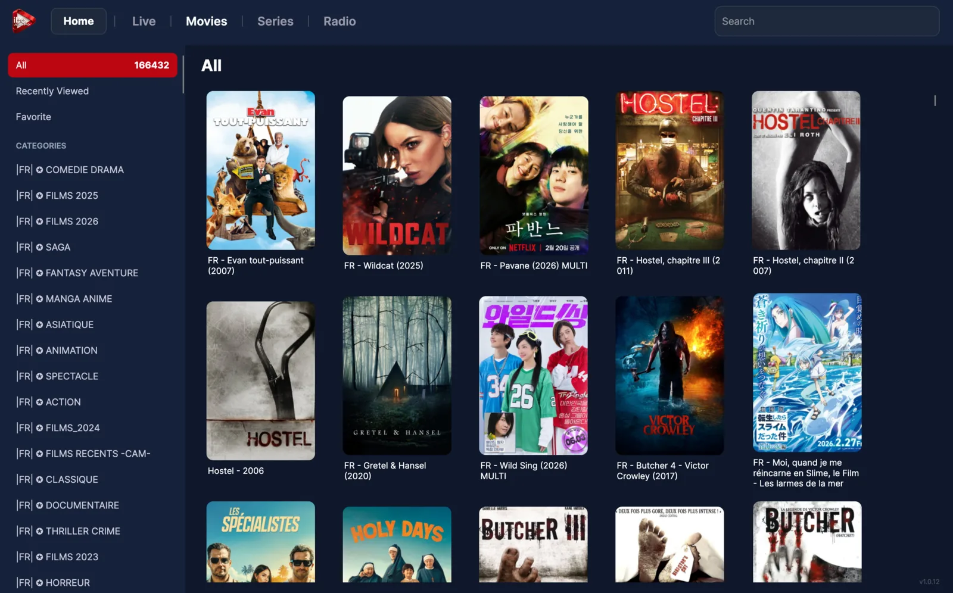Open |FR| FANTASY AVENTURE category
The width and height of the screenshot is (953, 593).
pyautogui.click(x=92, y=273)
